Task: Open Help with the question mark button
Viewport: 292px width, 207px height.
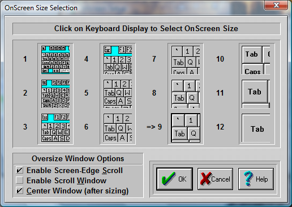Action: pyautogui.click(x=256, y=179)
